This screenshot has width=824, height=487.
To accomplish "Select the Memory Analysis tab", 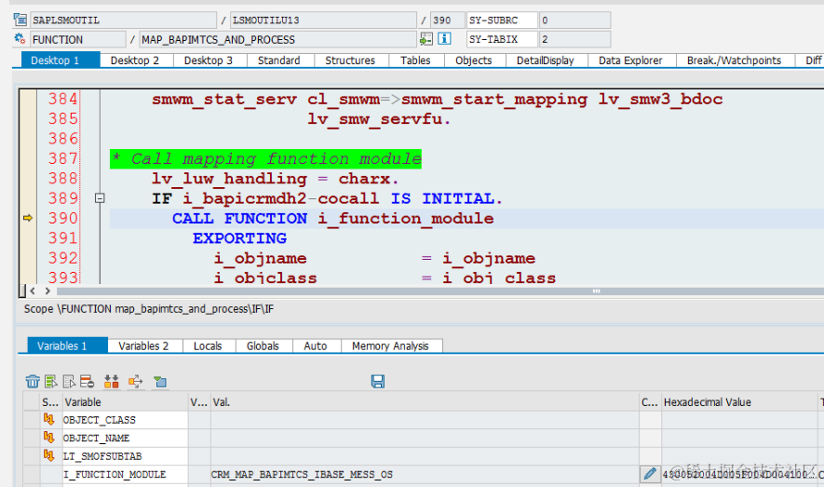I will [x=390, y=345].
